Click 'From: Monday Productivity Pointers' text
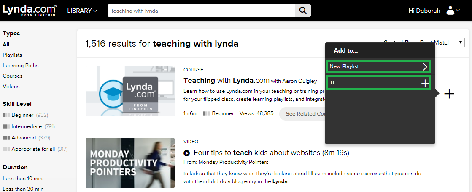This screenshot has height=192, width=472. click(226, 162)
